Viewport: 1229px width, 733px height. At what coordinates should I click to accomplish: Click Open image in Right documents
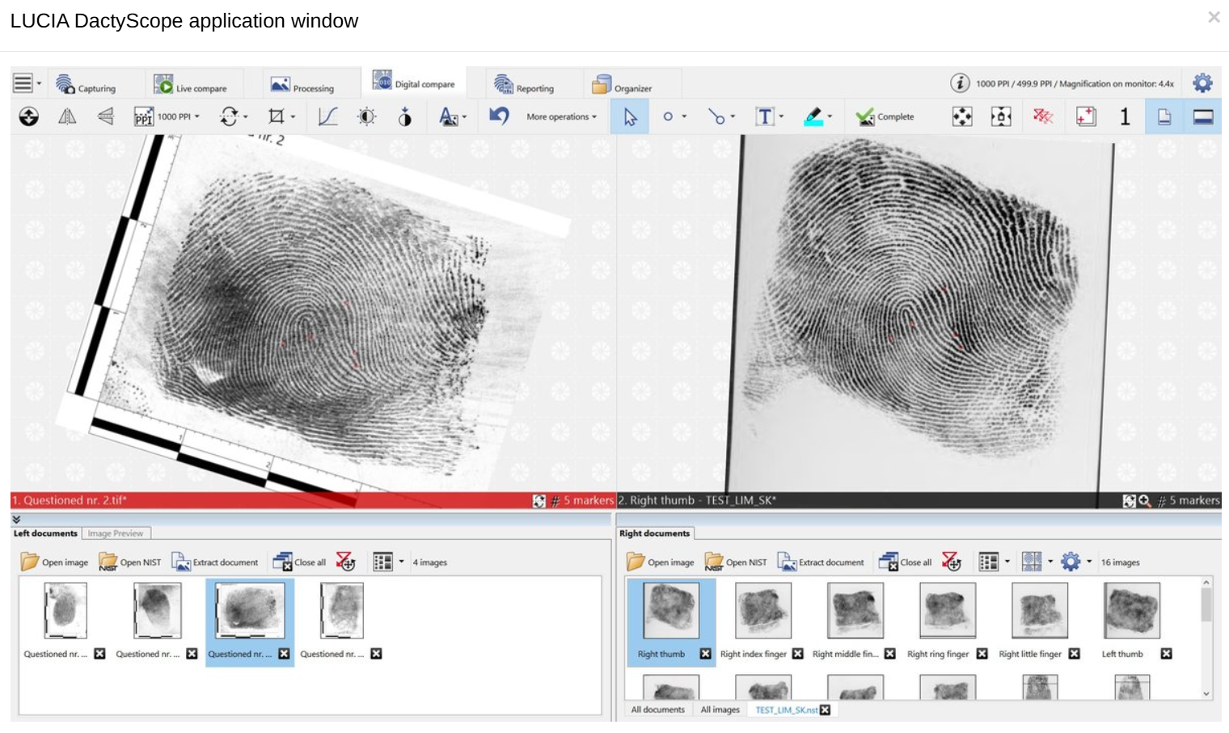[x=661, y=562]
